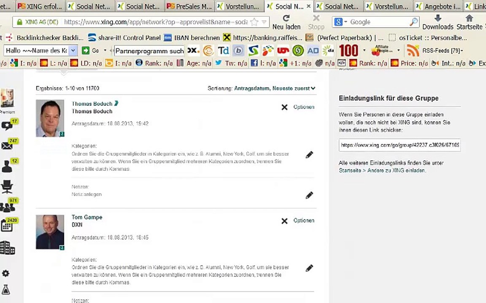This screenshot has height=303, width=486.
Task: Click the Stopp button in toolbar
Action: 316,22
